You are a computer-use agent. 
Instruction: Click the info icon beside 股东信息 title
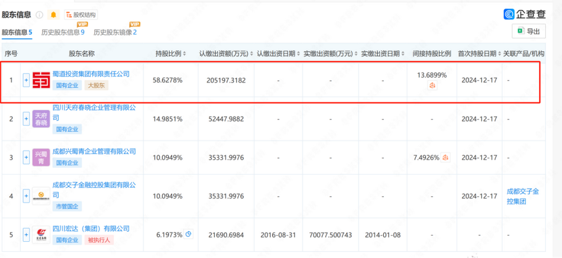(39, 15)
